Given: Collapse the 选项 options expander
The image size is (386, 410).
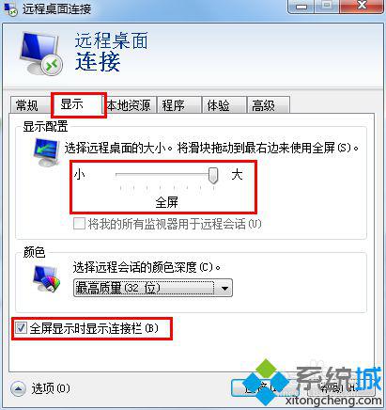Looking at the screenshot, I should 40,389.
